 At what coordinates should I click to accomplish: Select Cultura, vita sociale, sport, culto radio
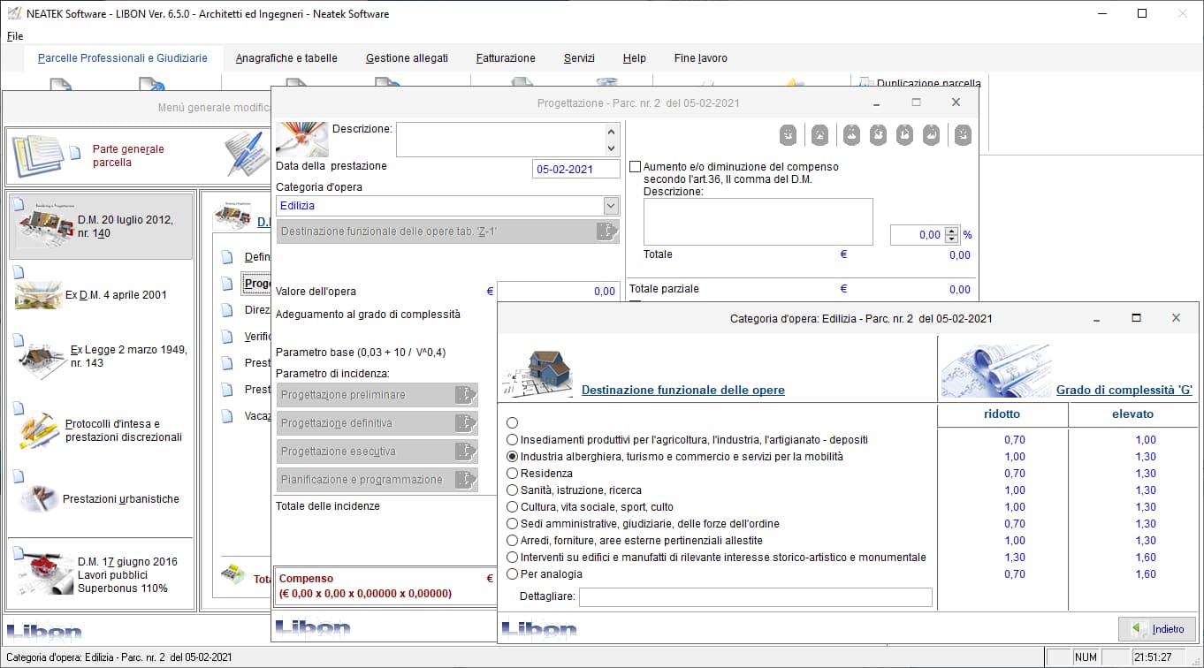pos(512,507)
